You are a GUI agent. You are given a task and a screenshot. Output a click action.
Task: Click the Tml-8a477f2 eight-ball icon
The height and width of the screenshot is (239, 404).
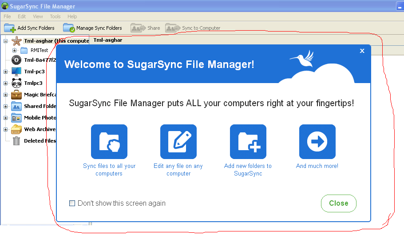click(x=16, y=60)
